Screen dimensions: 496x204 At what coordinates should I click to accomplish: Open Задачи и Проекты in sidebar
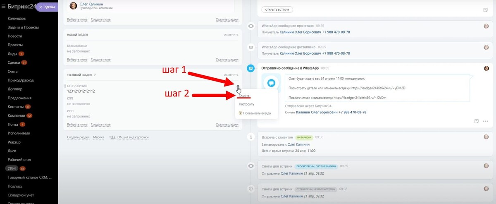tap(23, 27)
